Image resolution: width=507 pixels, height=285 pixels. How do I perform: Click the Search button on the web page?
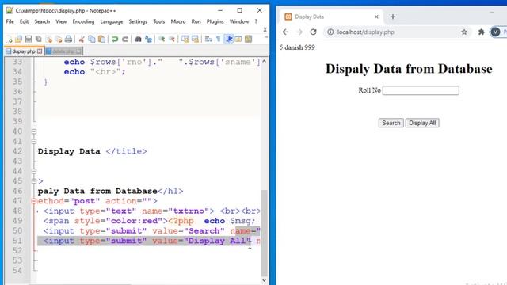click(x=391, y=123)
